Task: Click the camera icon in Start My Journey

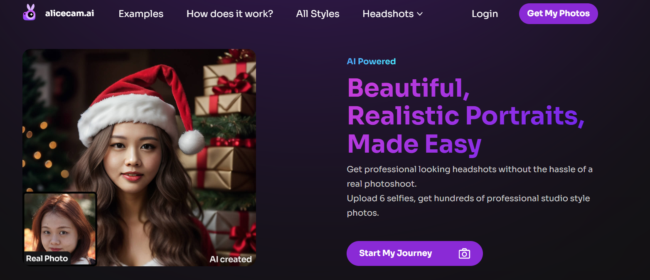Action: [464, 253]
